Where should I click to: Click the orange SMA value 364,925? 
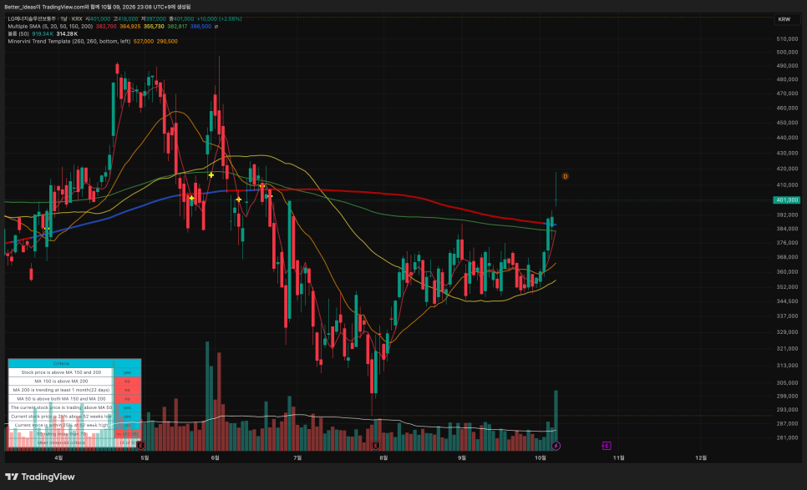pos(130,26)
